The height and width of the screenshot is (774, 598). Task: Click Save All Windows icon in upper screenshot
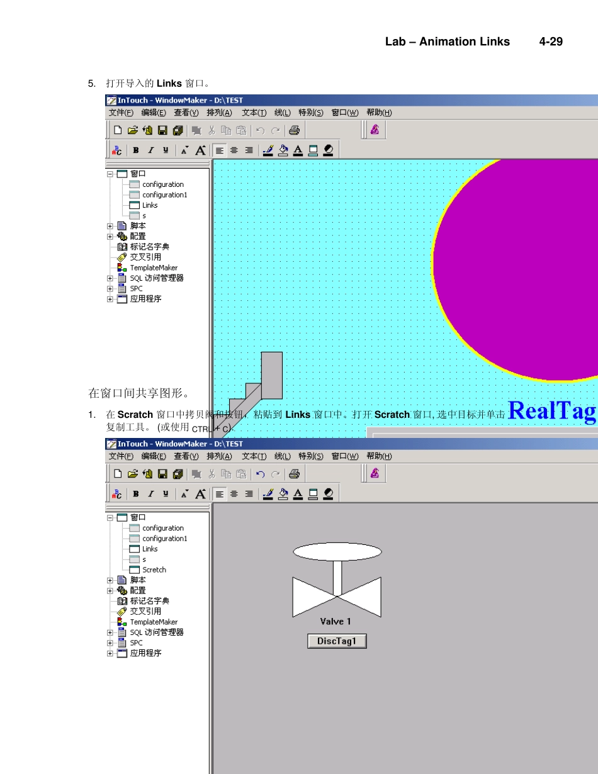[178, 130]
